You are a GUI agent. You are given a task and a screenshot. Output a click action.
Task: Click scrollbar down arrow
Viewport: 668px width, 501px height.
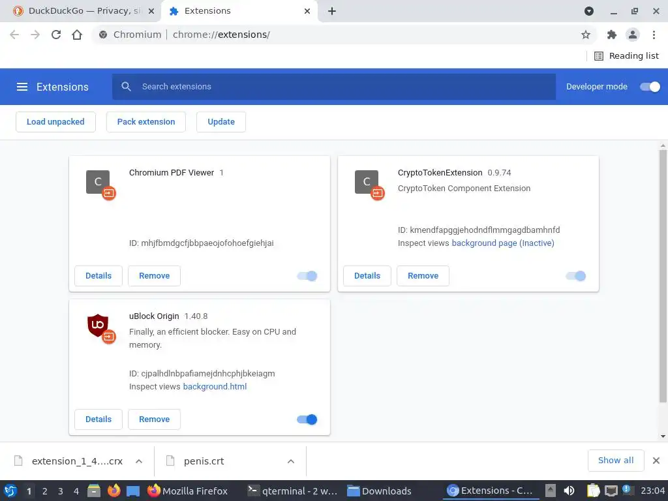(x=663, y=436)
